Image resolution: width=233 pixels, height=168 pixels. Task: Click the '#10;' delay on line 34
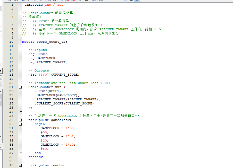[45, 140]
